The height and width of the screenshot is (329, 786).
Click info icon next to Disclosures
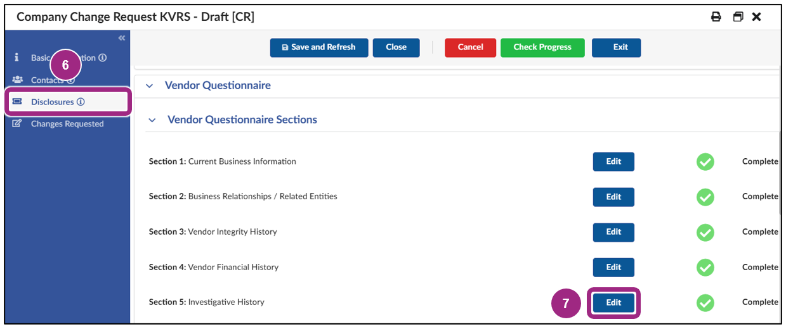pyautogui.click(x=81, y=102)
